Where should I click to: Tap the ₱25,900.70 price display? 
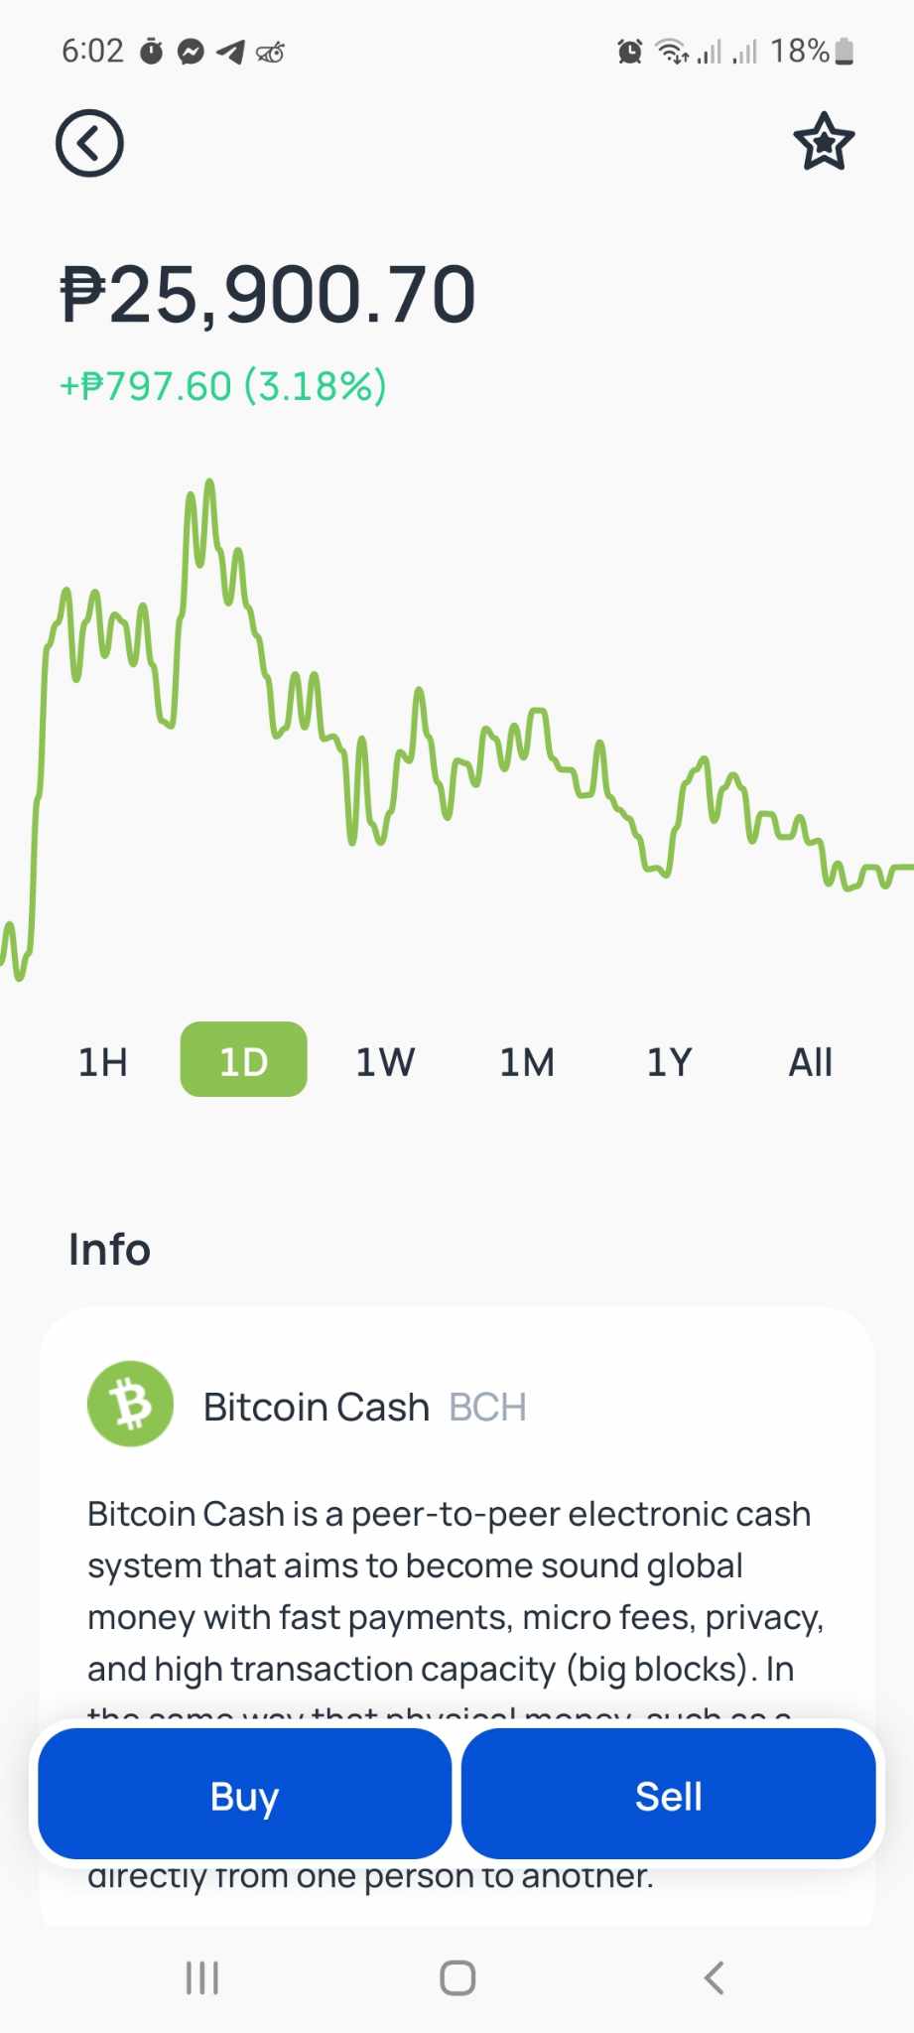[x=268, y=295]
